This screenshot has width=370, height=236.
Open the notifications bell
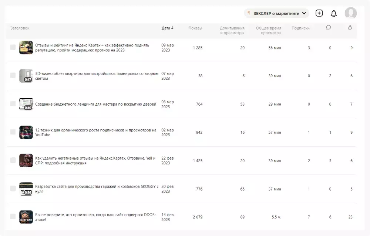pos(334,14)
